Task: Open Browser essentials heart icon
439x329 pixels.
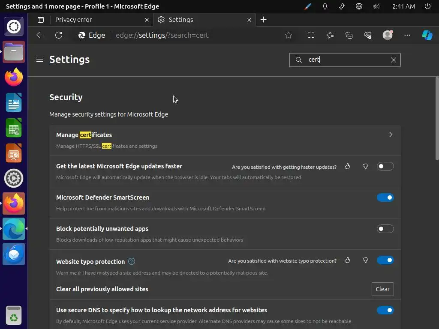Action: [368, 35]
